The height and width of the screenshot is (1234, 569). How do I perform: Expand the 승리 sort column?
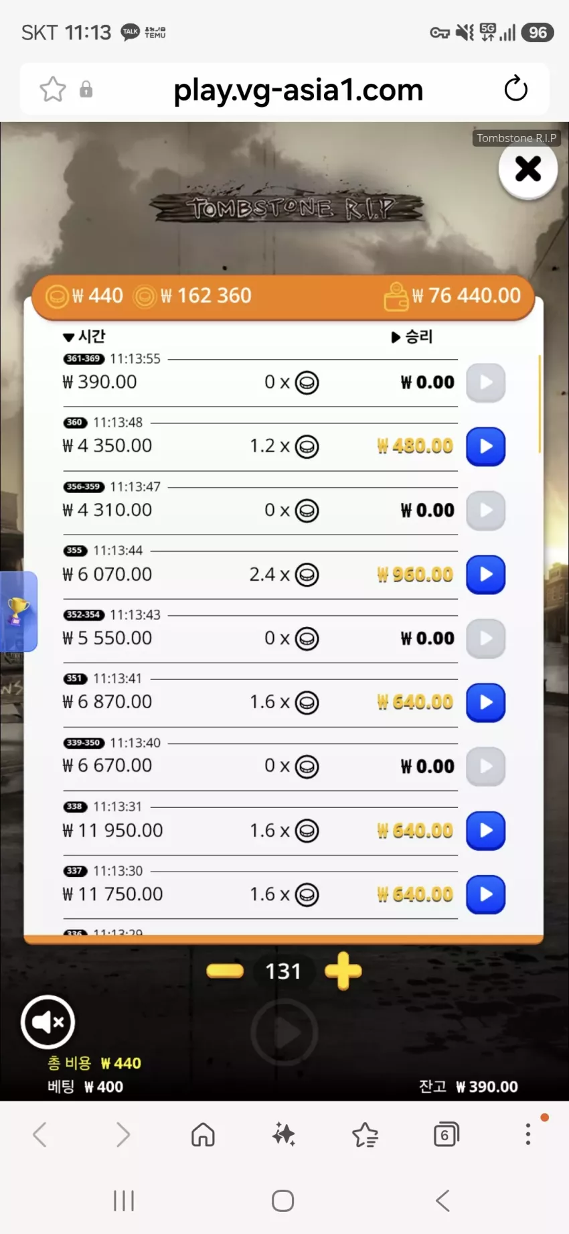click(x=412, y=336)
